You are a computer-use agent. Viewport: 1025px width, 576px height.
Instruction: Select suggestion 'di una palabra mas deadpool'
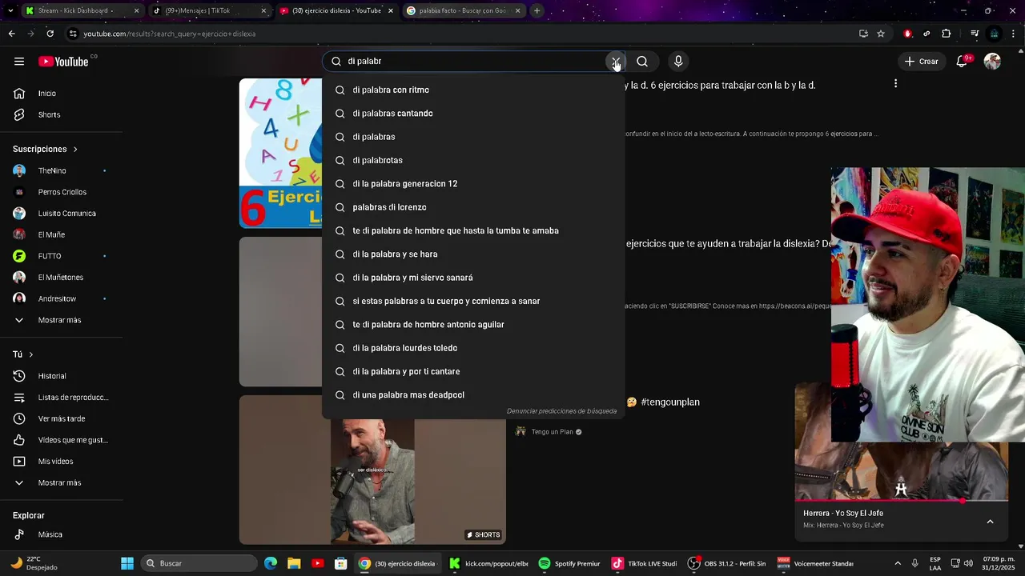pyautogui.click(x=473, y=395)
